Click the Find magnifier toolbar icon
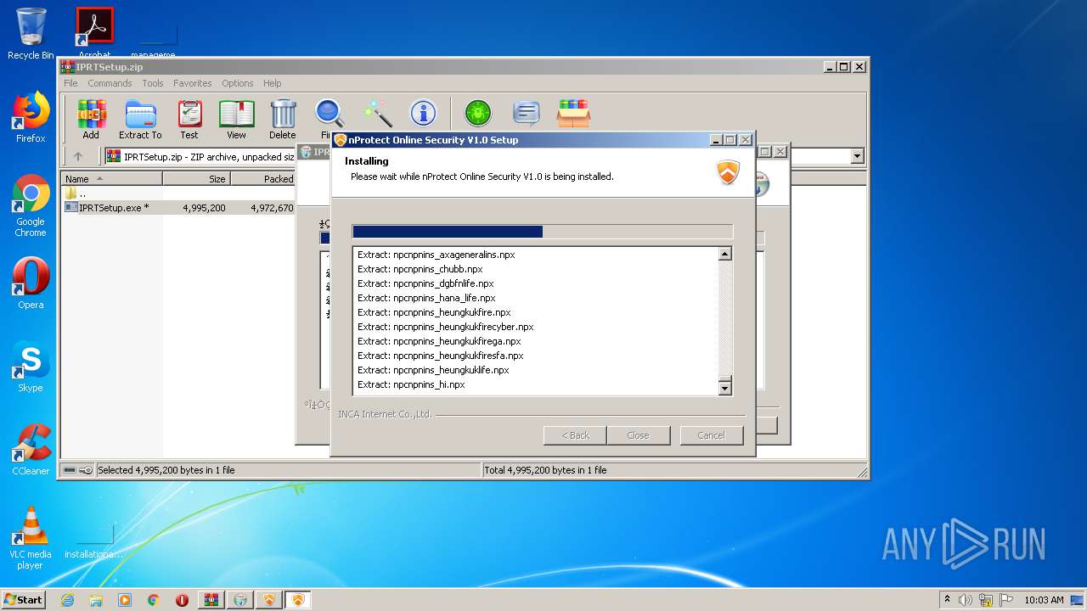 click(329, 115)
